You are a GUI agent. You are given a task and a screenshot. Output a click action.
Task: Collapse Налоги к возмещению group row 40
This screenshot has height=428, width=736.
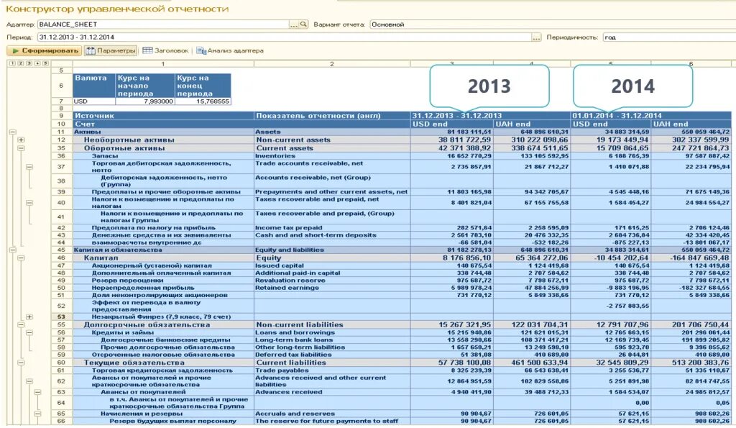point(29,202)
